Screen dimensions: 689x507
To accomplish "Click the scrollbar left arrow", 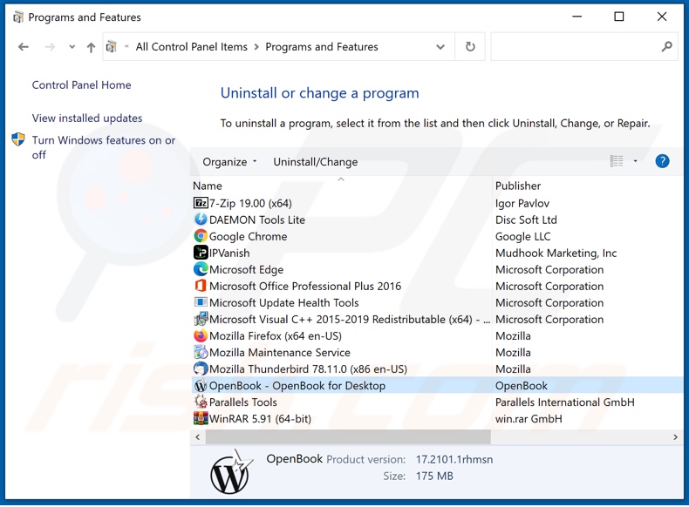I will click(198, 436).
